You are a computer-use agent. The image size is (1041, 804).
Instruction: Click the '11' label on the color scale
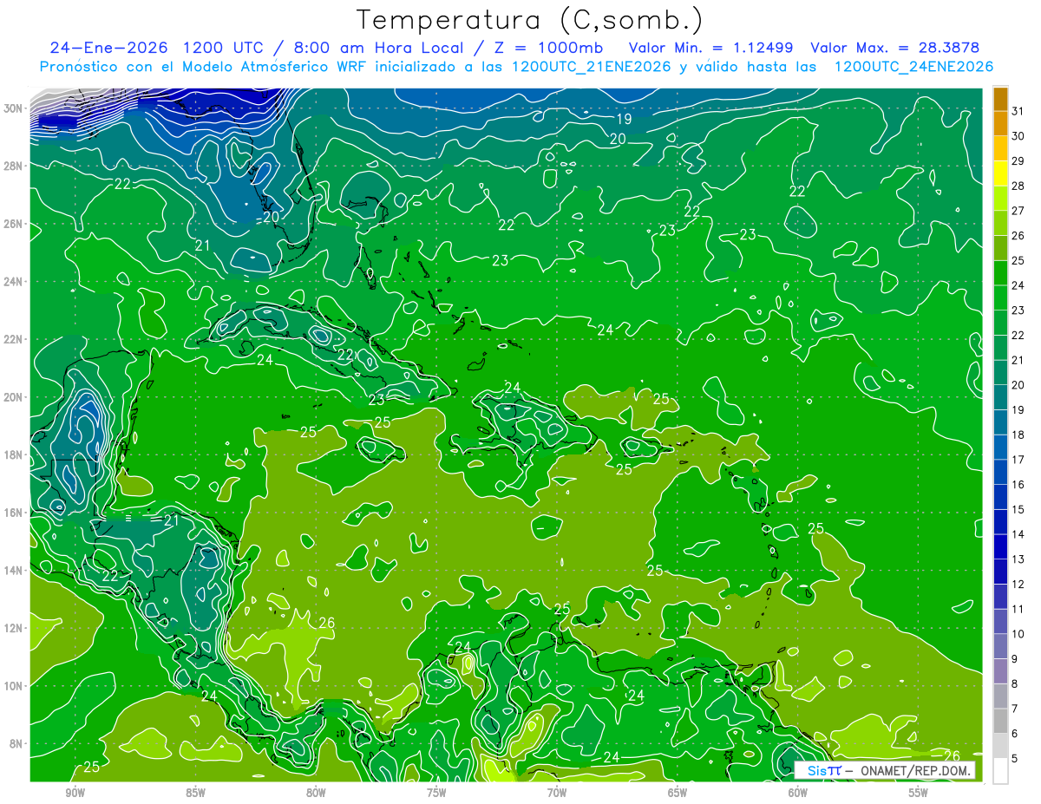1018,609
